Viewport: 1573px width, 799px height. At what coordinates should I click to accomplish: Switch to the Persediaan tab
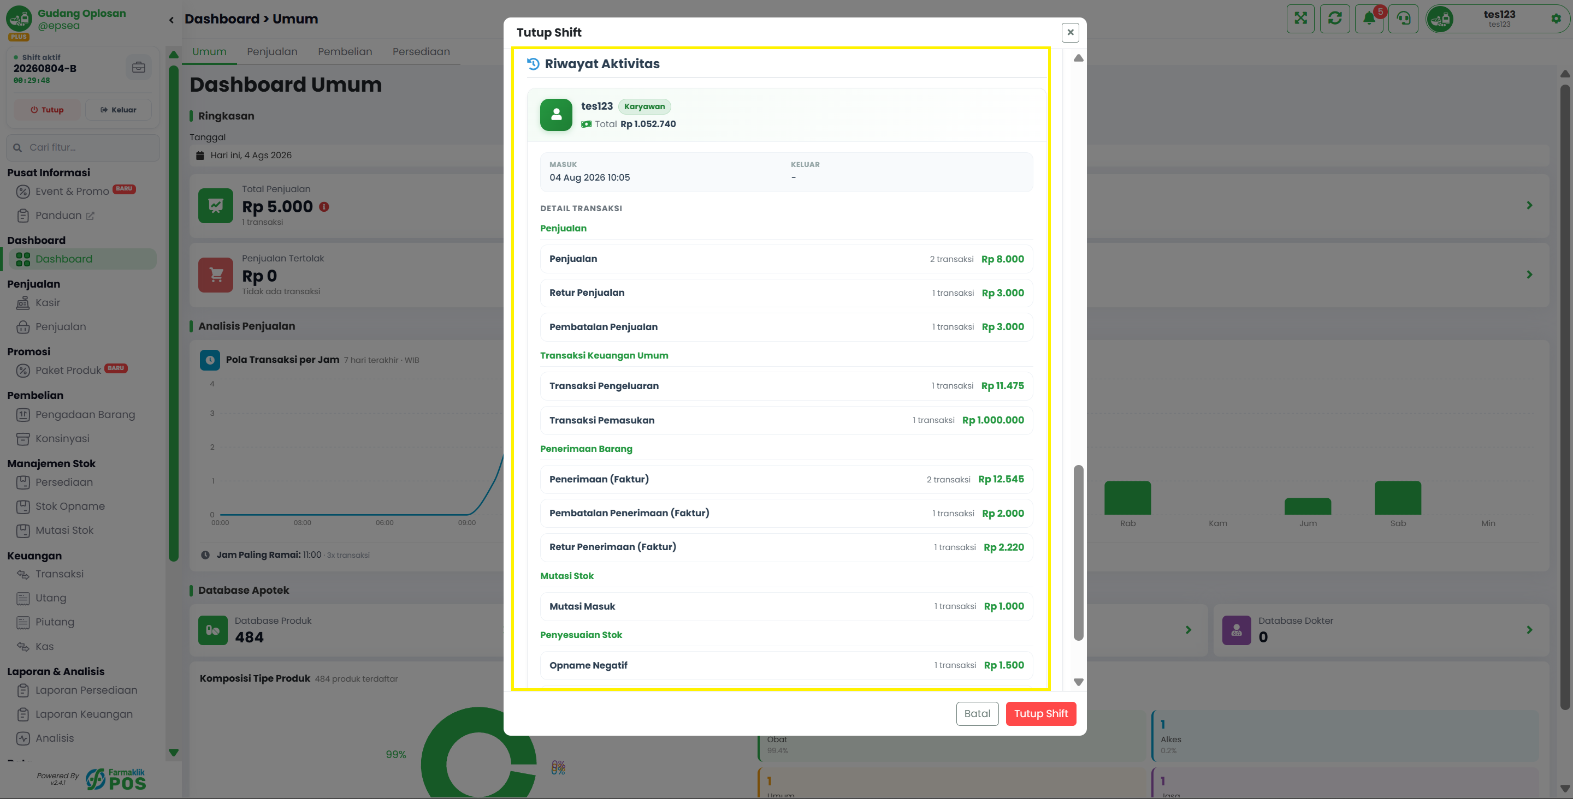[421, 52]
